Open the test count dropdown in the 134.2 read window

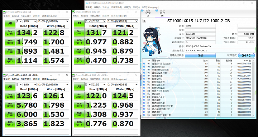19,21
